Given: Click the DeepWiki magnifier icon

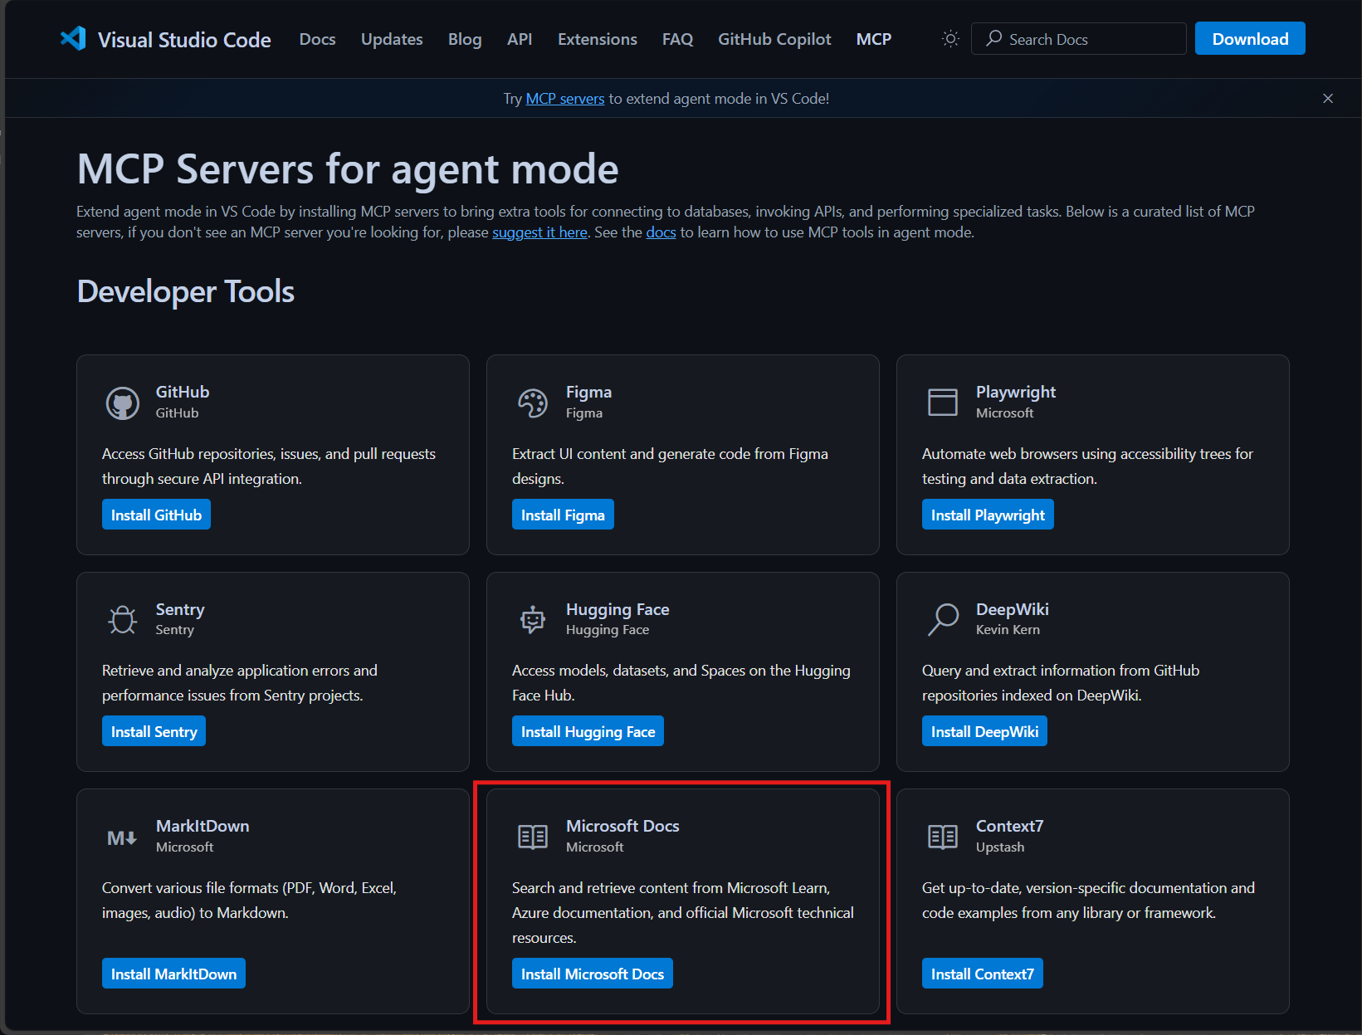Looking at the screenshot, I should pyautogui.click(x=943, y=620).
